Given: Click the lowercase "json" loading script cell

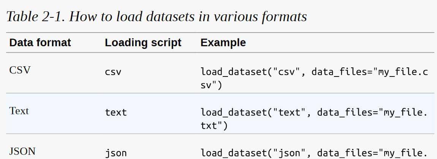Looking at the screenshot, I should (x=116, y=153).
